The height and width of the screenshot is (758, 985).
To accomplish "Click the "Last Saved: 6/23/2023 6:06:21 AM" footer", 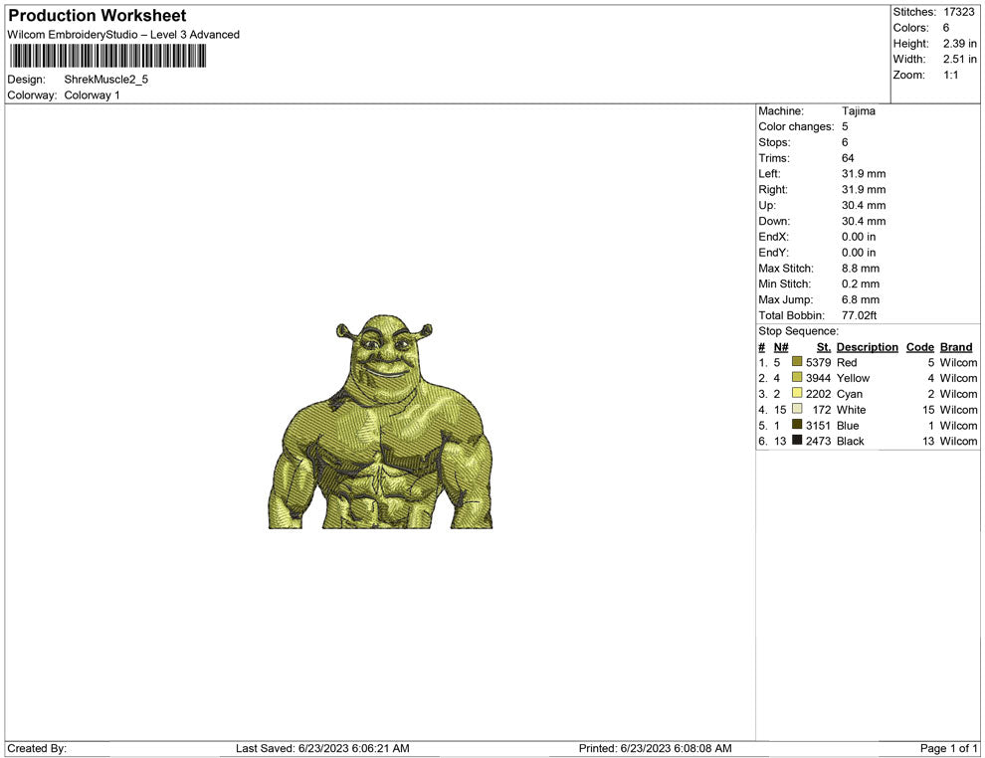I will (322, 748).
